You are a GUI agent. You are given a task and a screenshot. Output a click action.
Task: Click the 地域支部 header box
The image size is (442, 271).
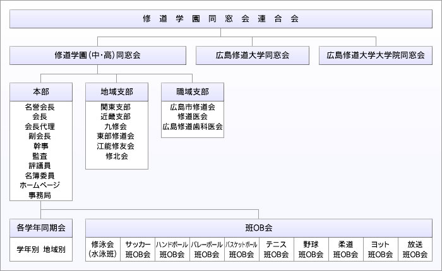(117, 92)
